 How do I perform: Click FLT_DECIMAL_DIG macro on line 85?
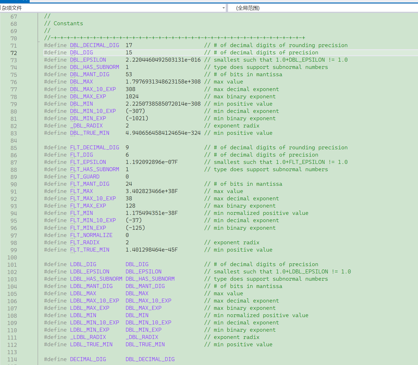click(95, 147)
